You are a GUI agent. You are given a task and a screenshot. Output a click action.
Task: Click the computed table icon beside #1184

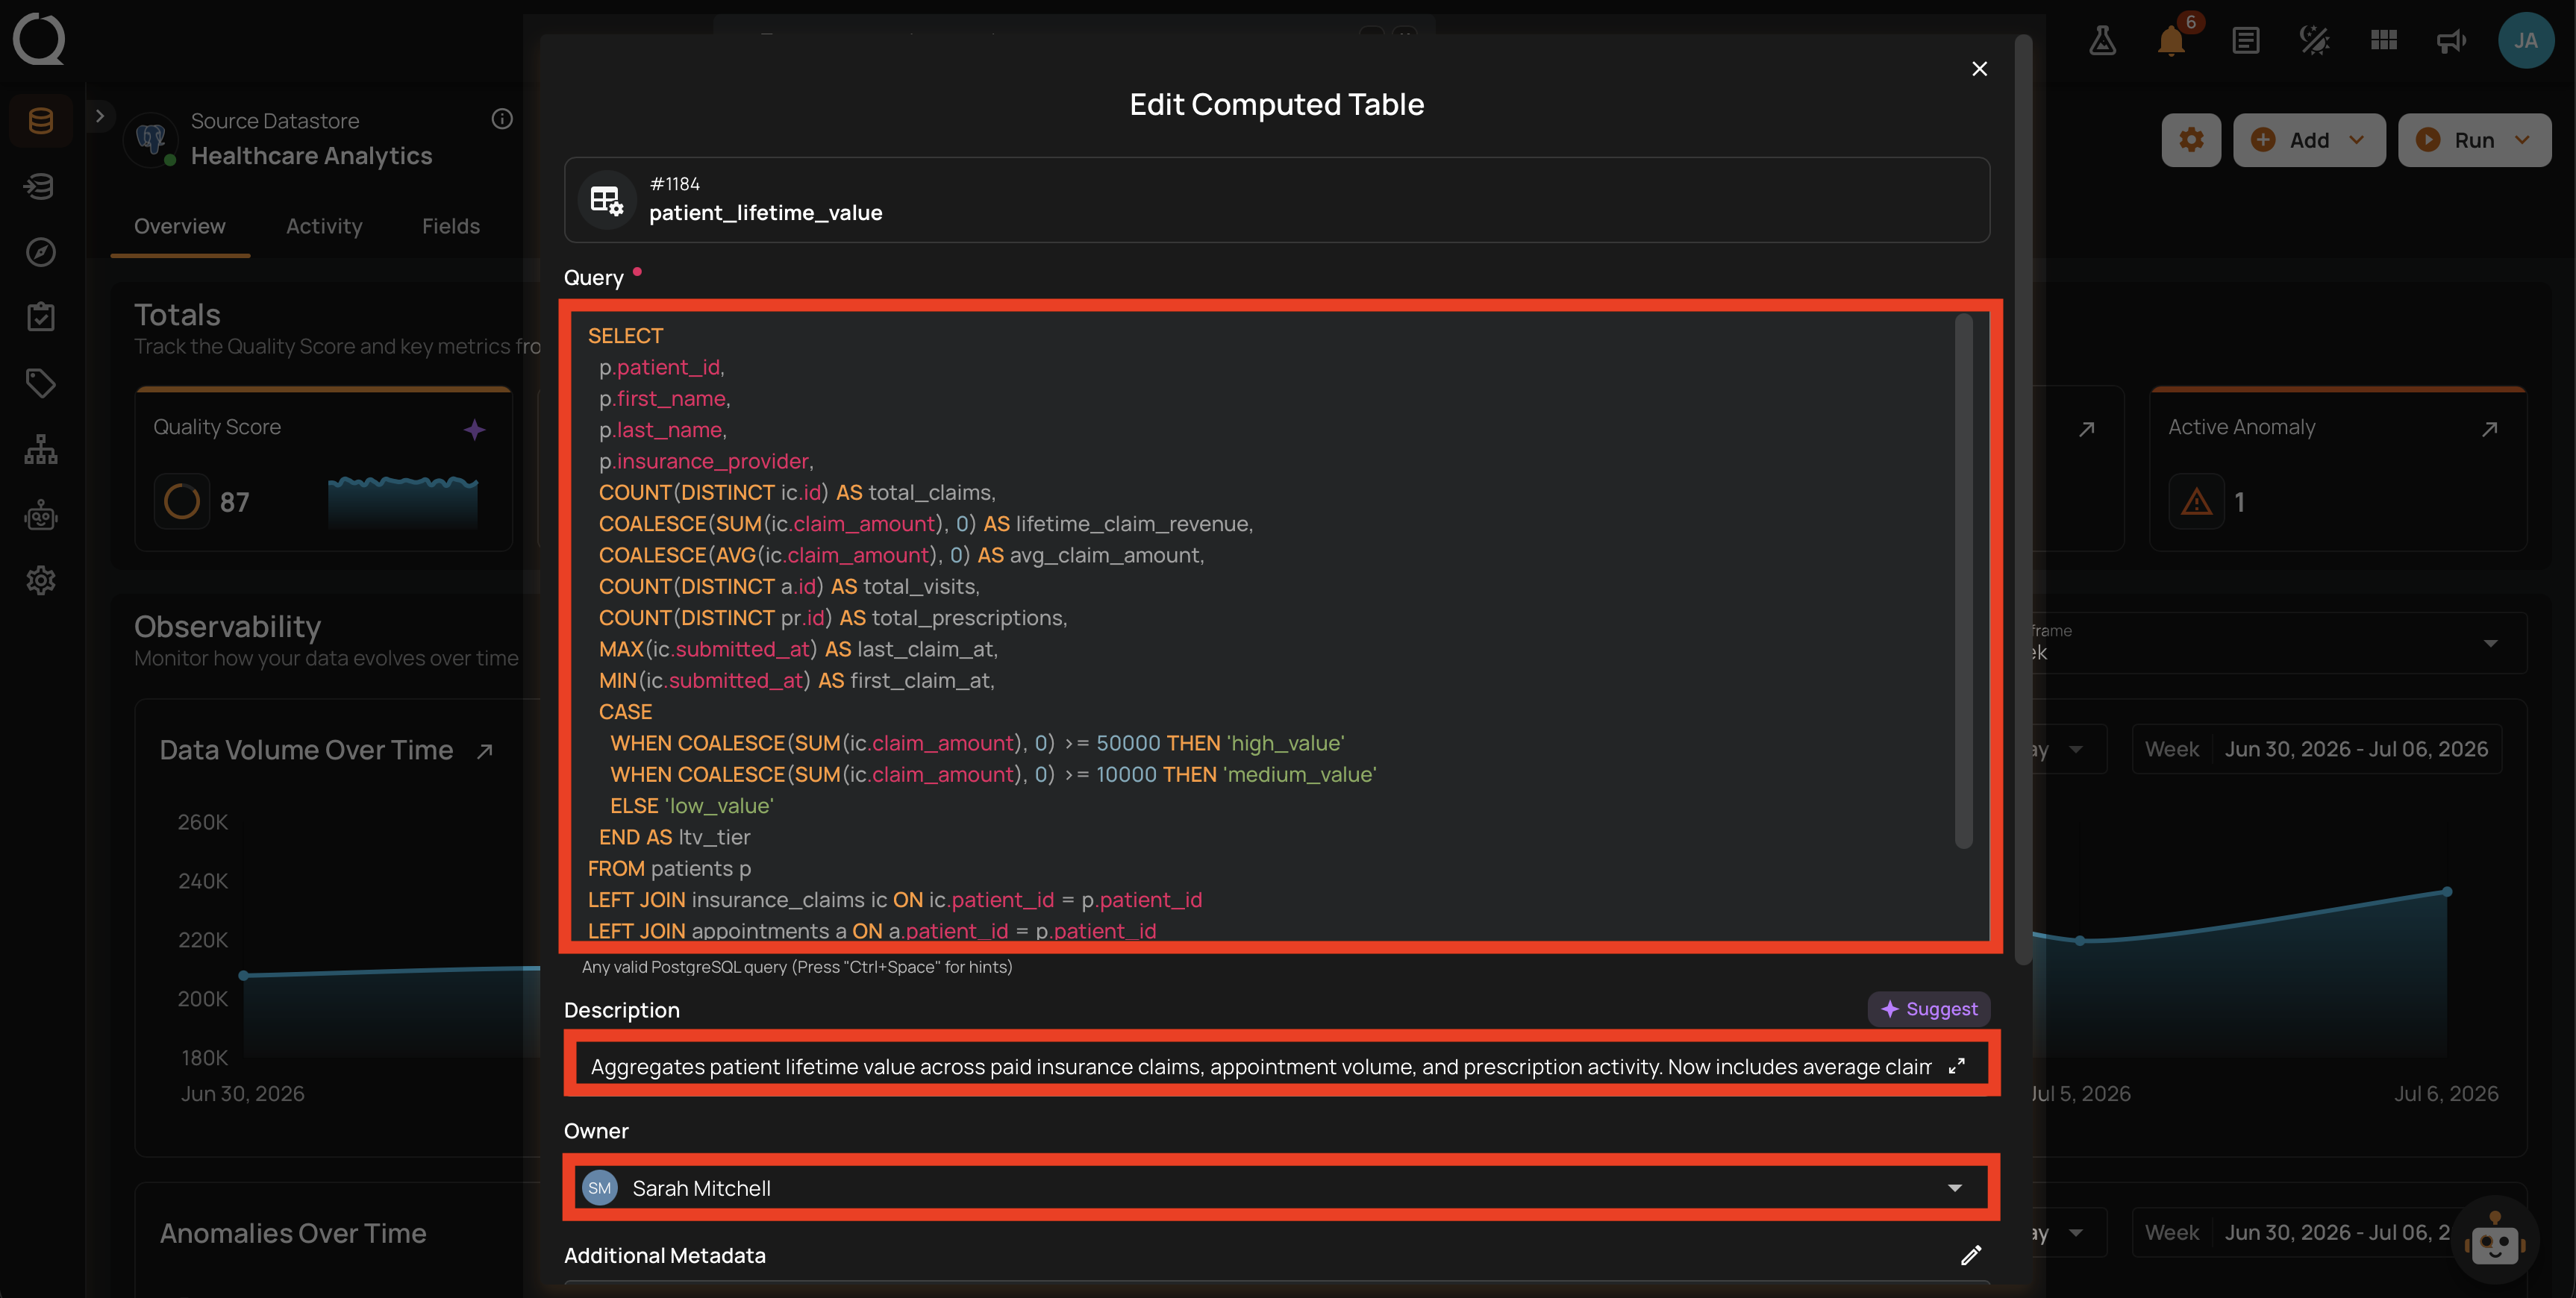tap(606, 200)
